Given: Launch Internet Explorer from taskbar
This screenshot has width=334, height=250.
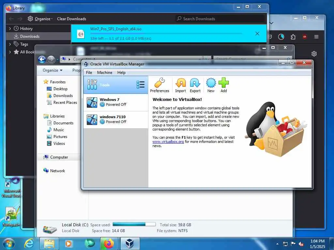Looking at the screenshot, I should click(29, 243).
